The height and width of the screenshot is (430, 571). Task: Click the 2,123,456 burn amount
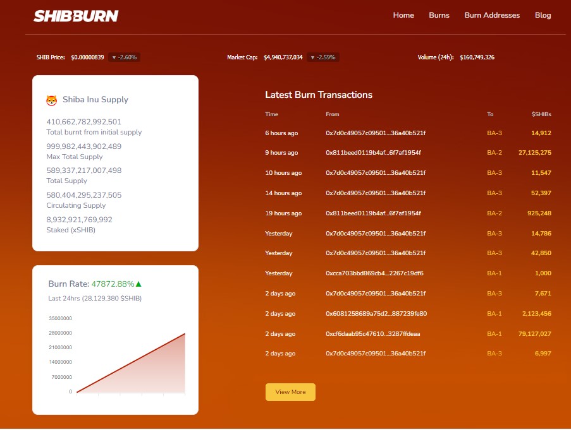(537, 313)
